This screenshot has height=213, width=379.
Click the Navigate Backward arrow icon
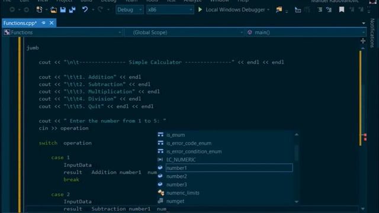(x=12, y=9)
